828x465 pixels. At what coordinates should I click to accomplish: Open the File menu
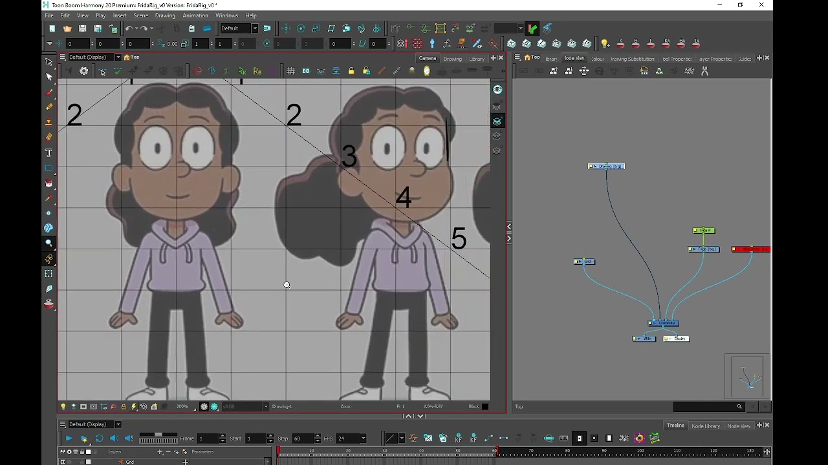coord(49,15)
